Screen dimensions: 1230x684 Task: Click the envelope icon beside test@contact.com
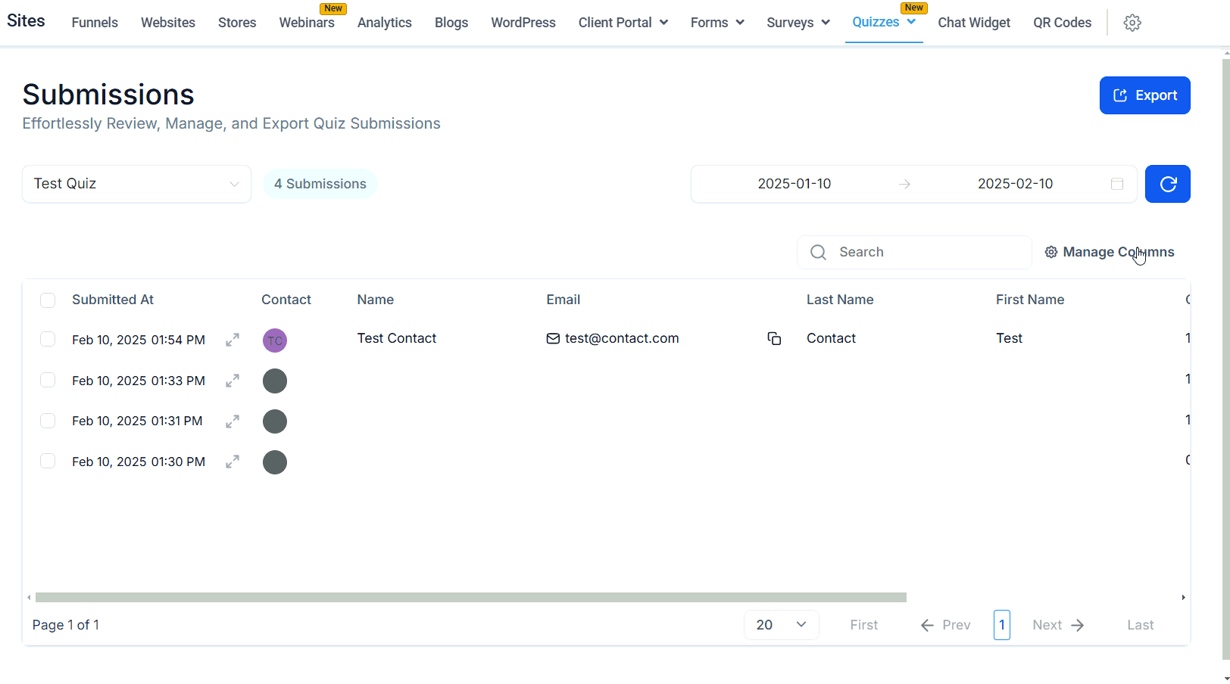point(553,338)
